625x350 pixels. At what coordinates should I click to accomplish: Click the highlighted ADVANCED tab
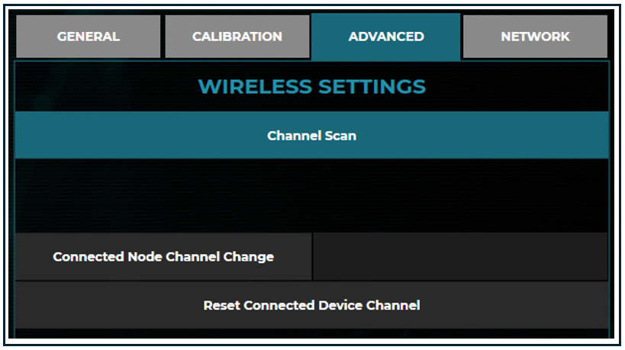pos(386,37)
